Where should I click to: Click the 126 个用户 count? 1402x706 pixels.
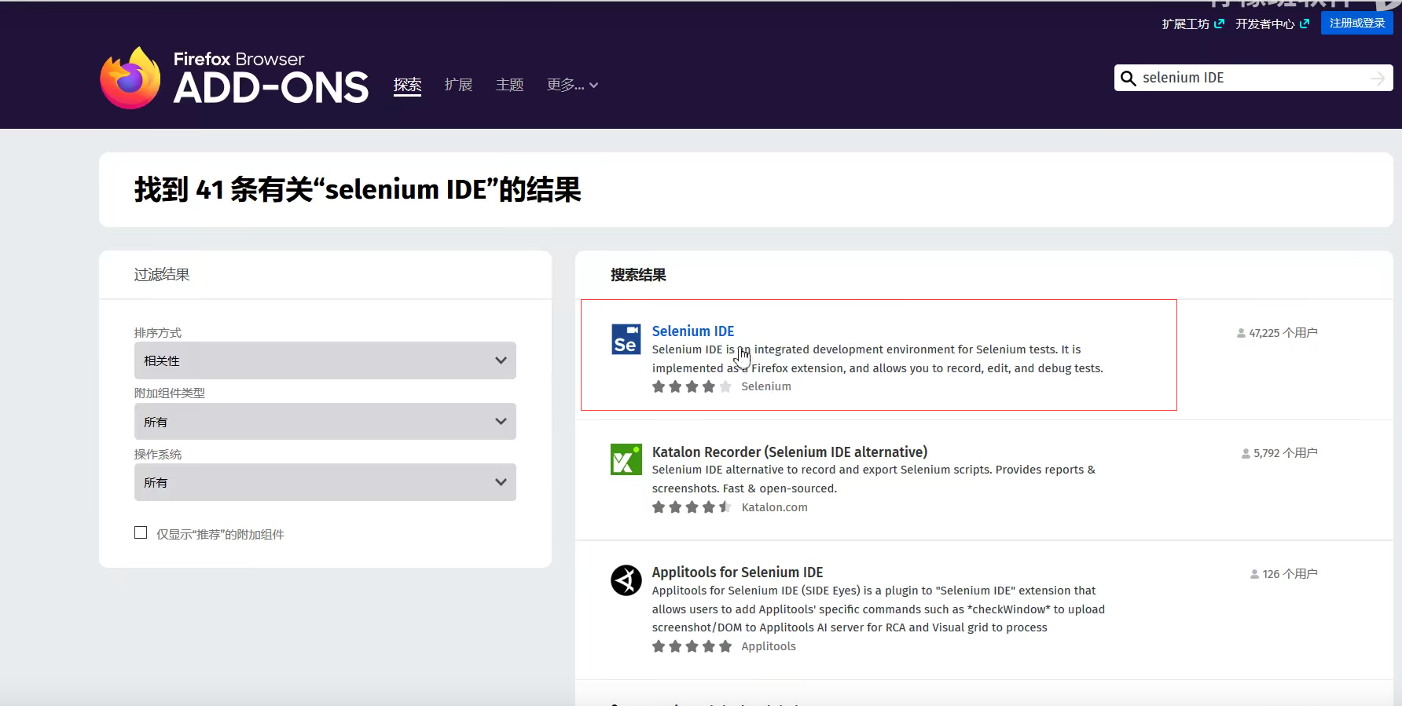[1290, 574]
